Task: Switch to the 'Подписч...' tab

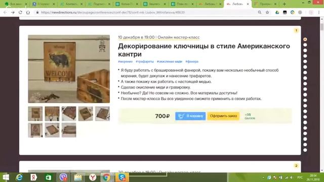Action: pos(99,4)
